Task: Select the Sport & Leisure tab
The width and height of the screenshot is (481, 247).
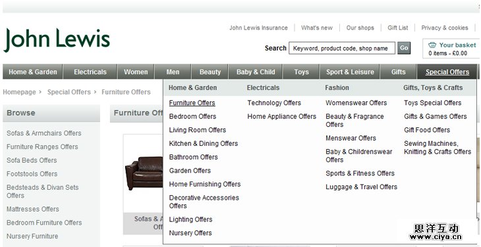Action: (x=350, y=72)
